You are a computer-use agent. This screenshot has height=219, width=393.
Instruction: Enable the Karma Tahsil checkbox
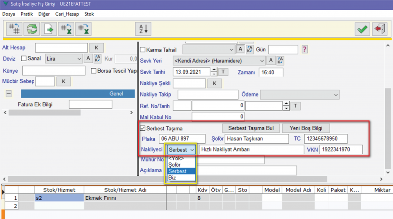click(143, 50)
